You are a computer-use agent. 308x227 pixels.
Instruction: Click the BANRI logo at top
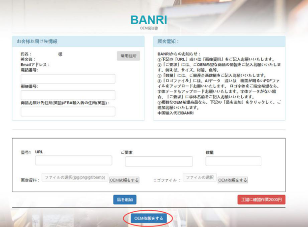[x=148, y=20]
